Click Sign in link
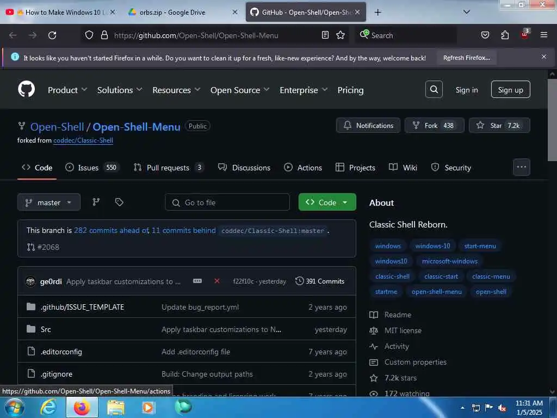The image size is (557, 418). click(x=466, y=90)
